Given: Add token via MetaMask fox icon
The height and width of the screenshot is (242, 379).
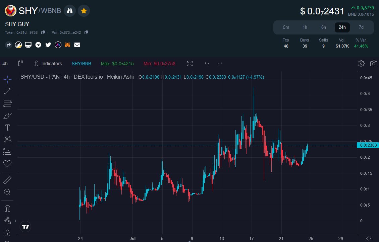Looking at the screenshot, I should [x=67, y=45].
